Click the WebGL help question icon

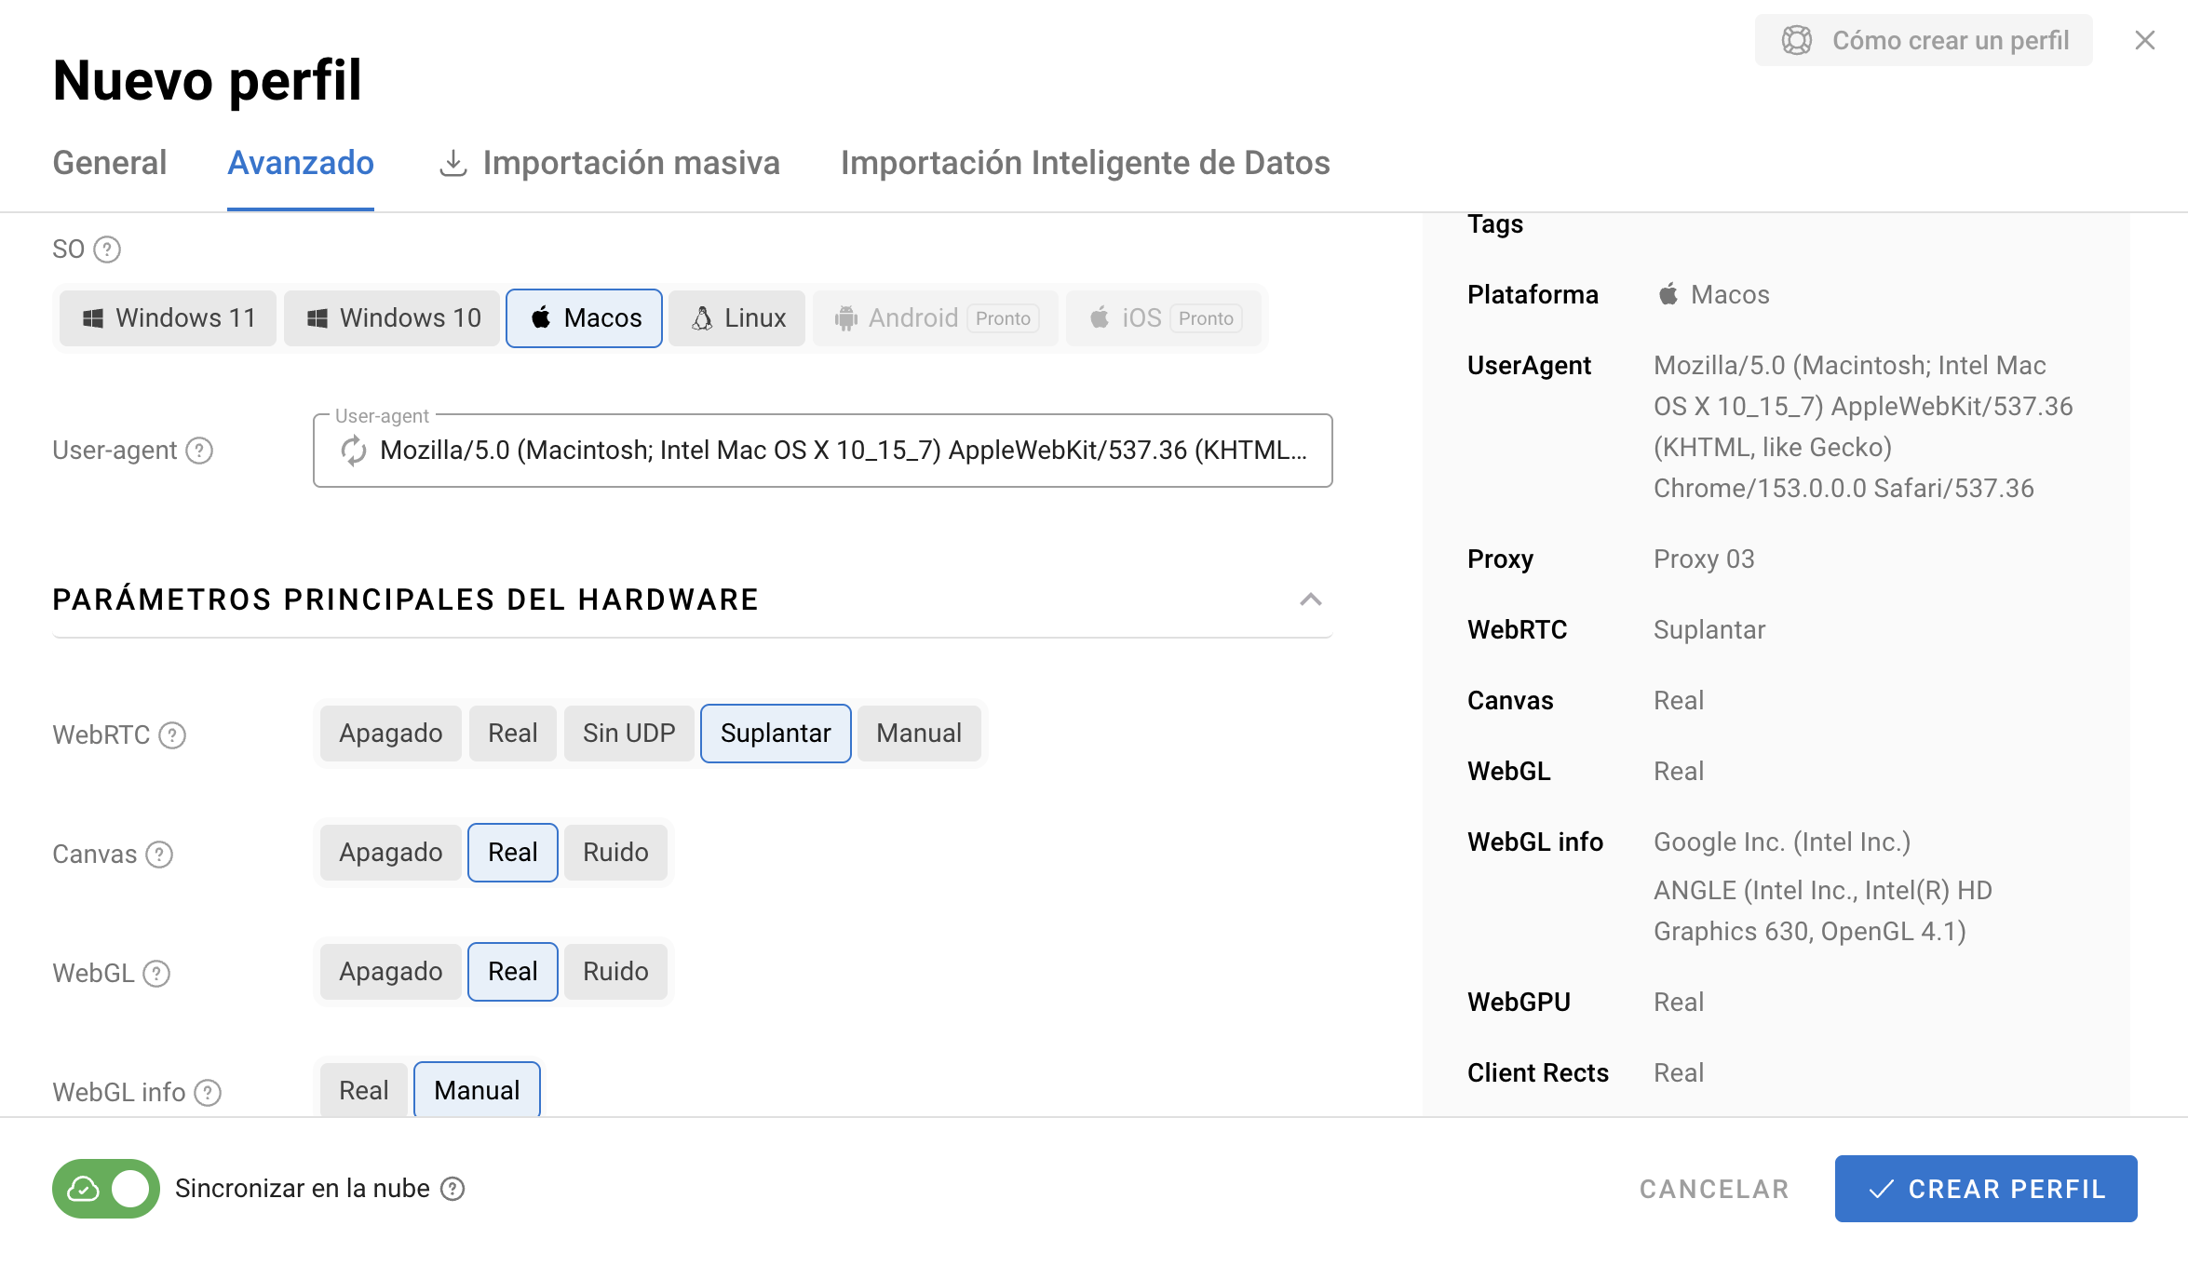156,974
